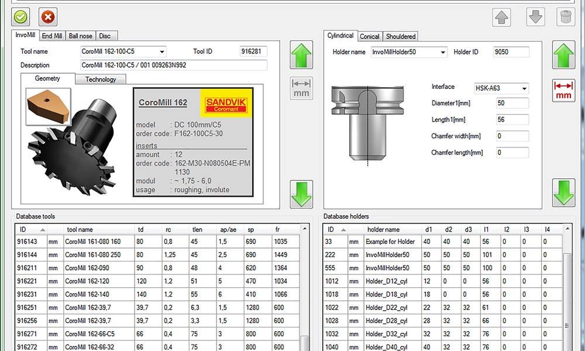585x351 pixels.
Task: Click the Description input field
Action: (x=174, y=66)
